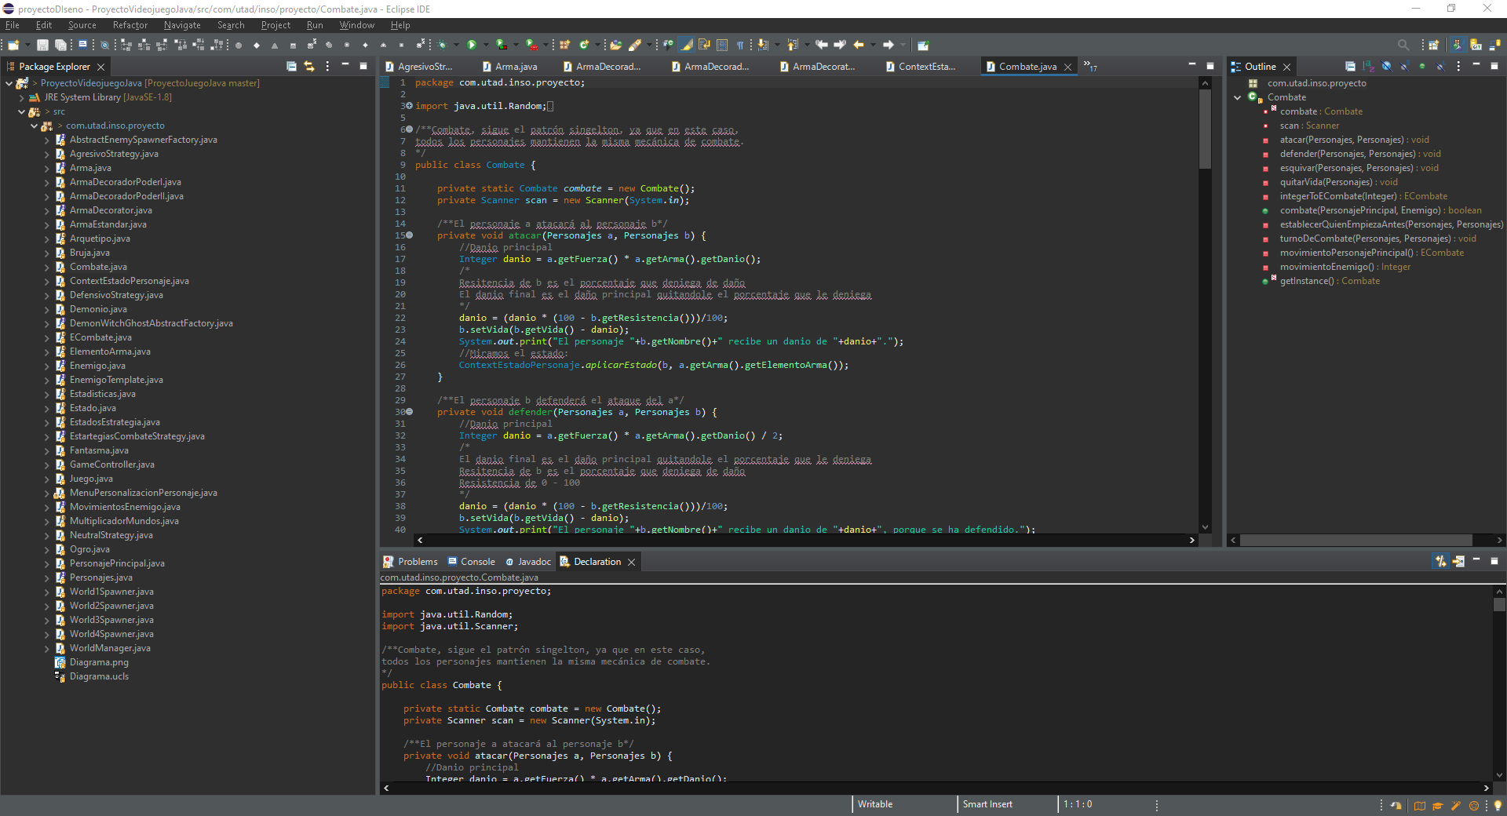Click the Search magnifier icon in toolbar

1403,45
